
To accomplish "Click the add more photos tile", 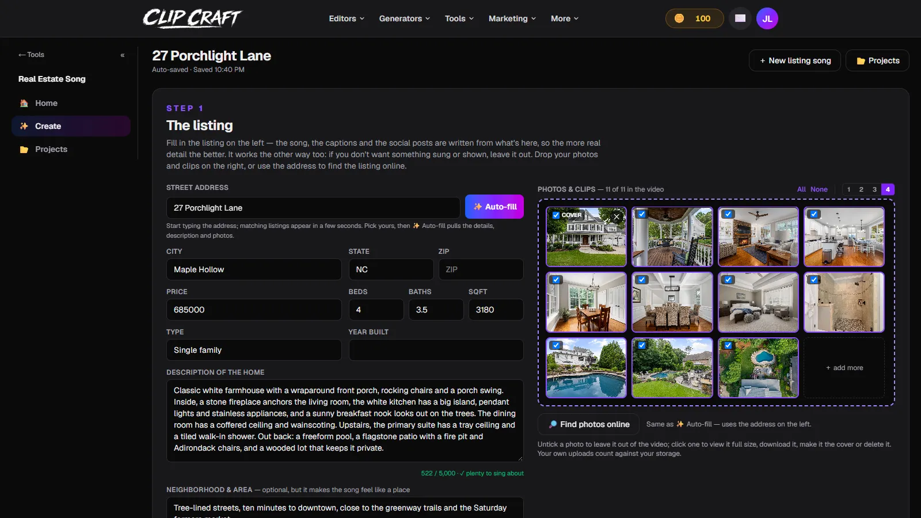I will [844, 368].
